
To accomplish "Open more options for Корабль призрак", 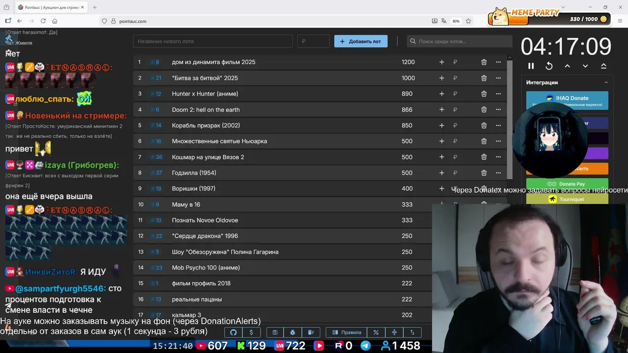I will (498, 125).
